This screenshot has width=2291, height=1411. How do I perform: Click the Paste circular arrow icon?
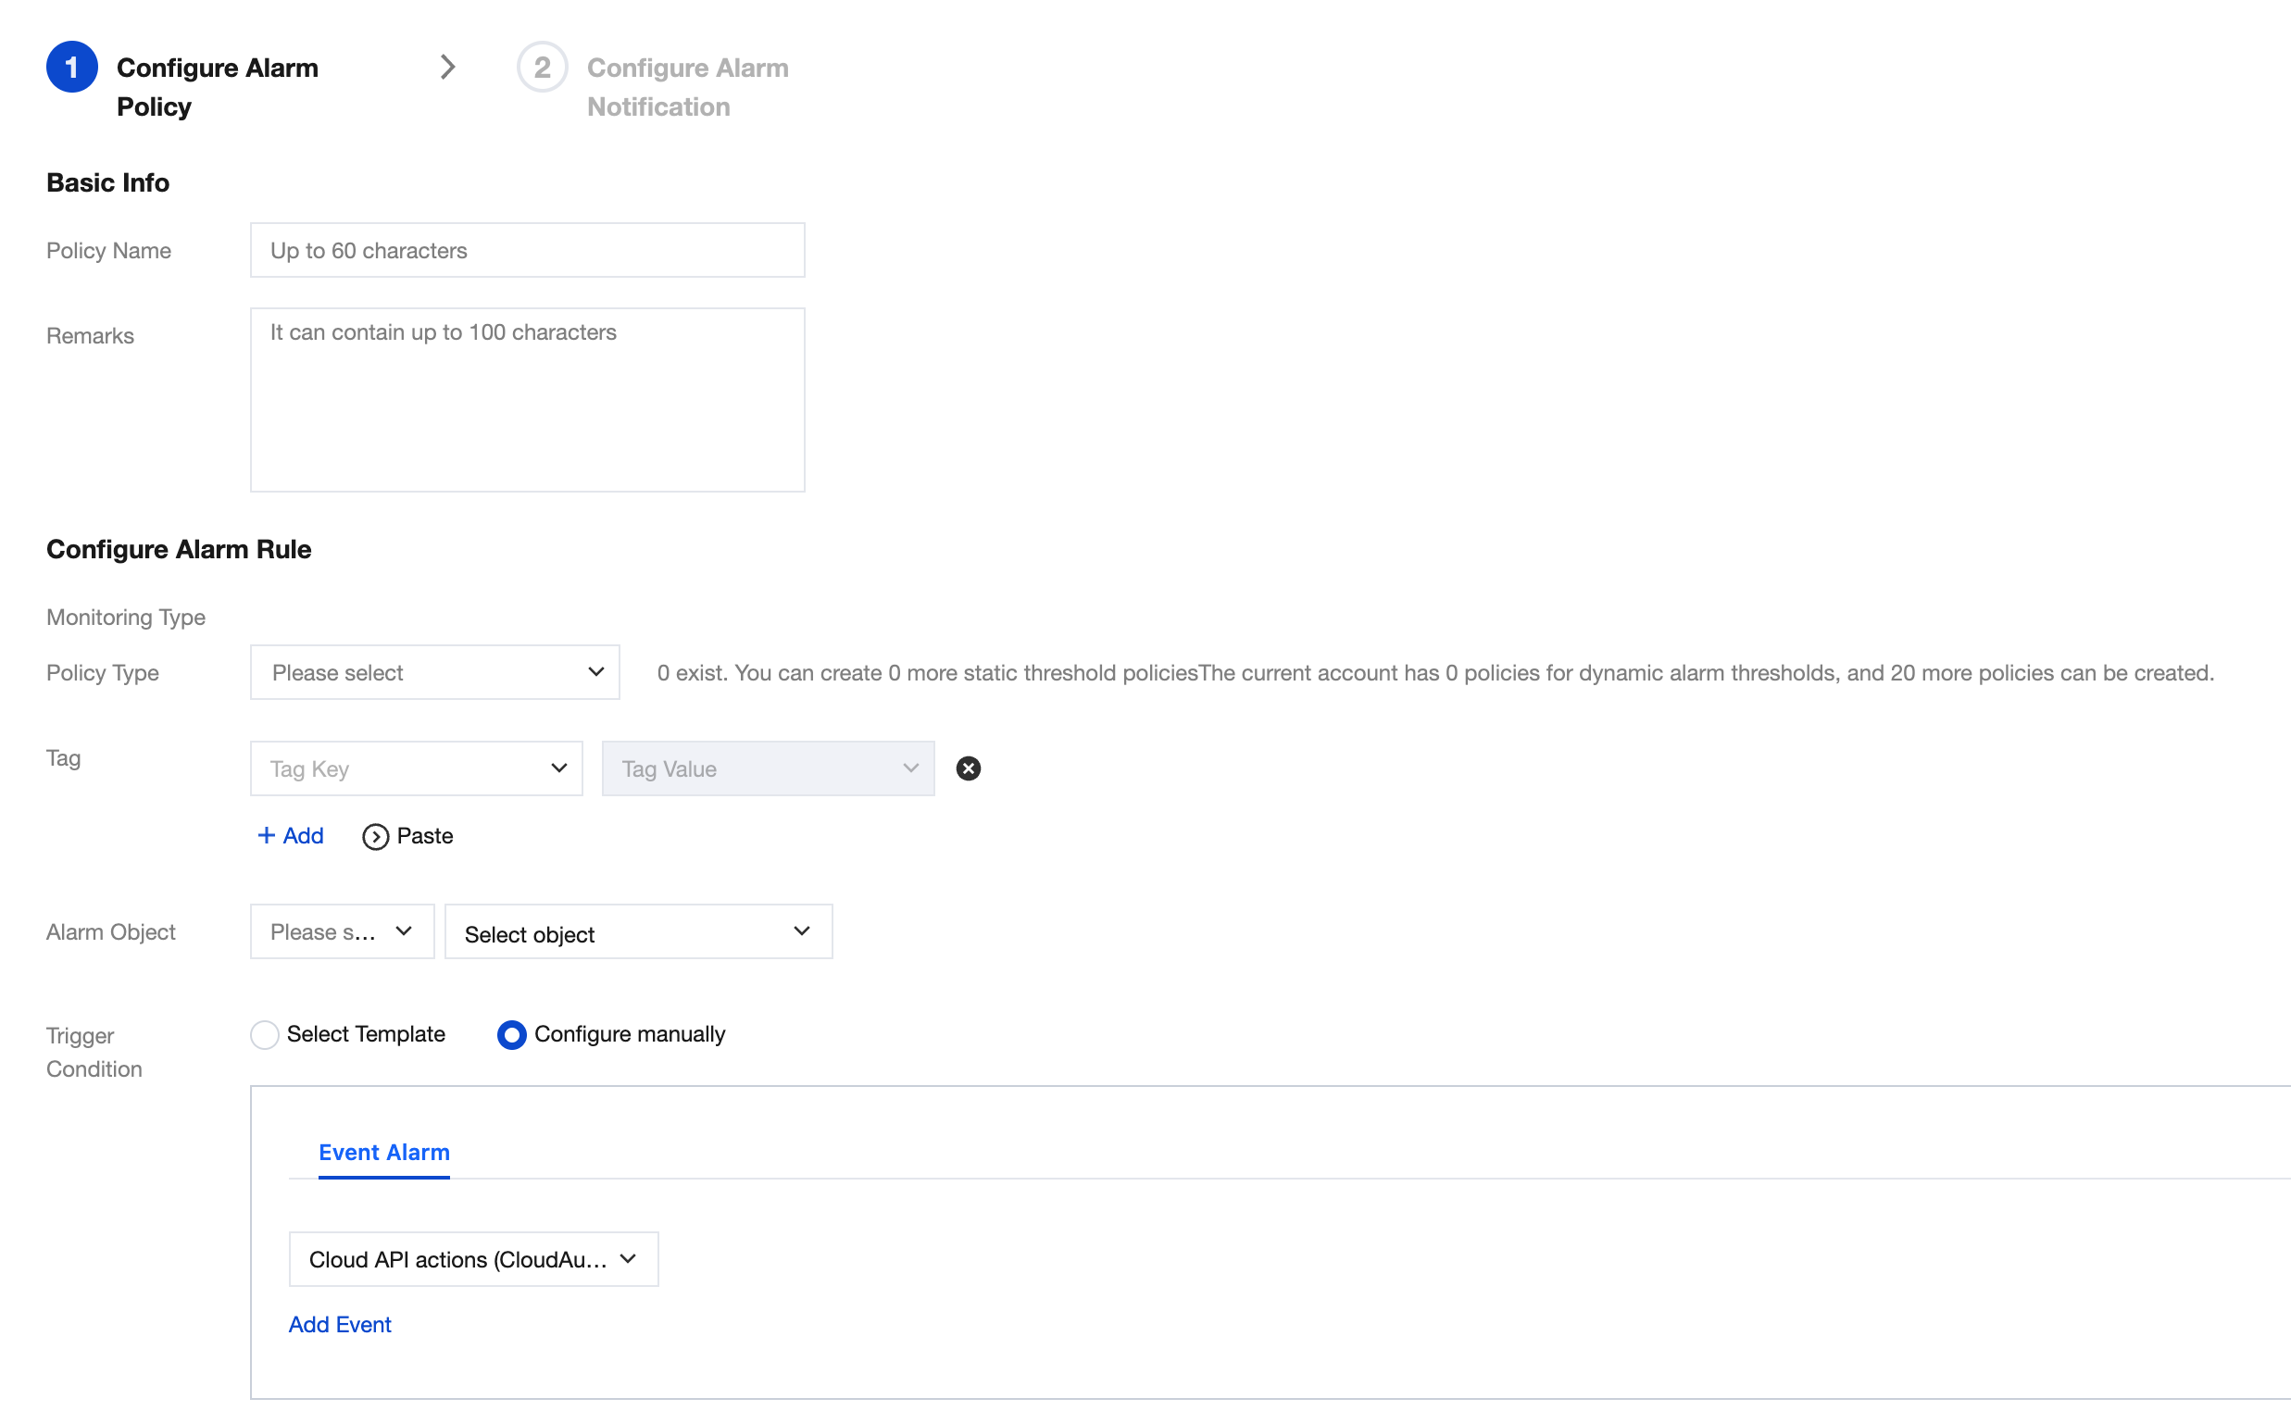click(375, 837)
